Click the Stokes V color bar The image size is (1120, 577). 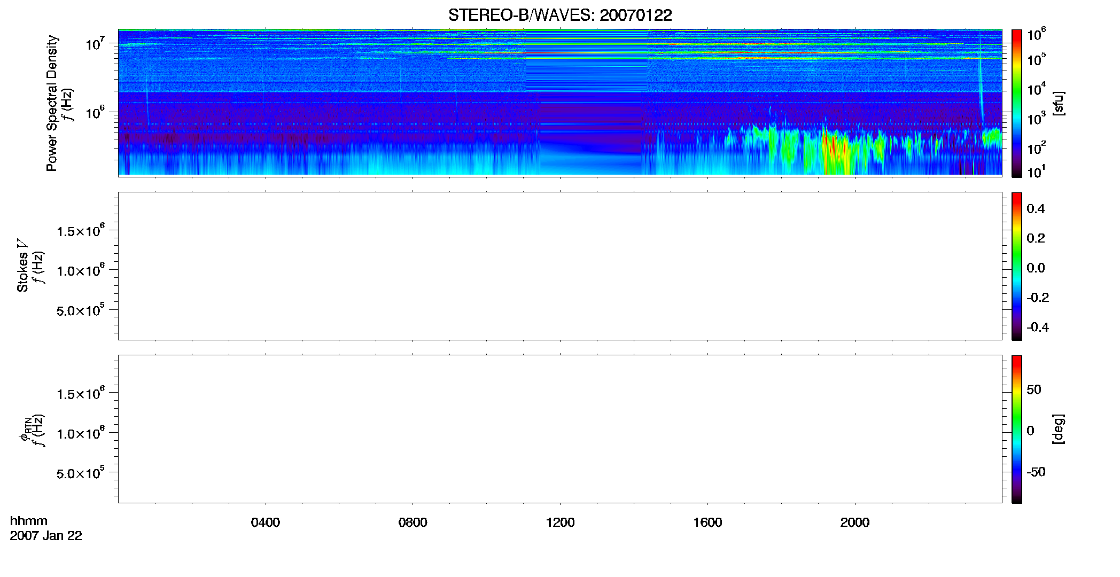[x=1017, y=266]
